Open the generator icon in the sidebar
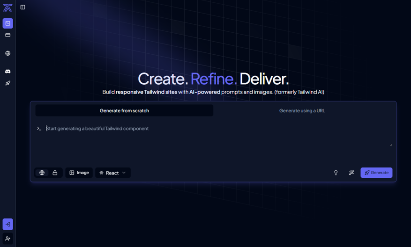 pos(8,23)
